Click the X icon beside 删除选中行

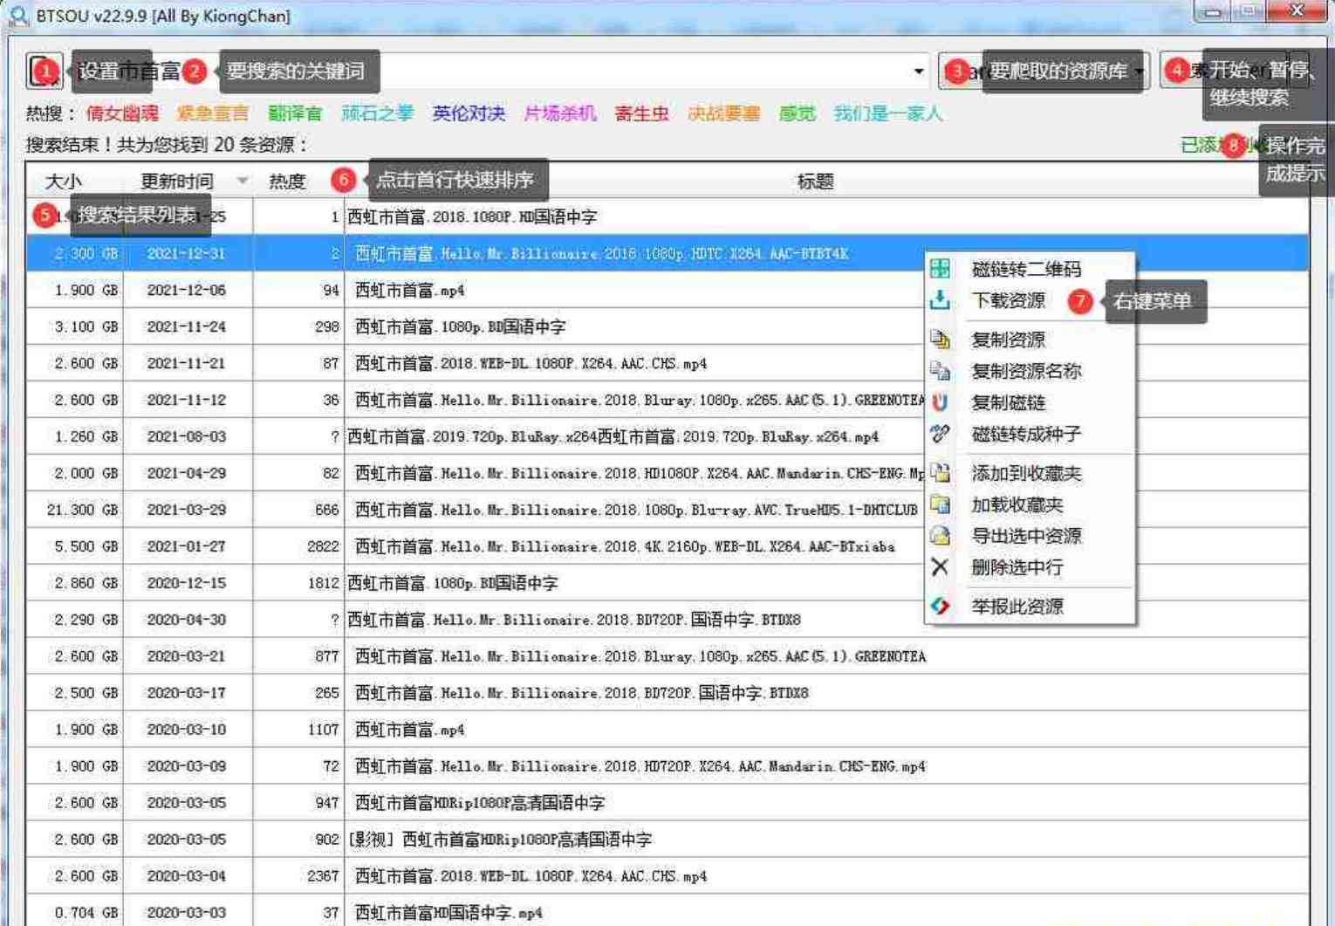tap(940, 567)
